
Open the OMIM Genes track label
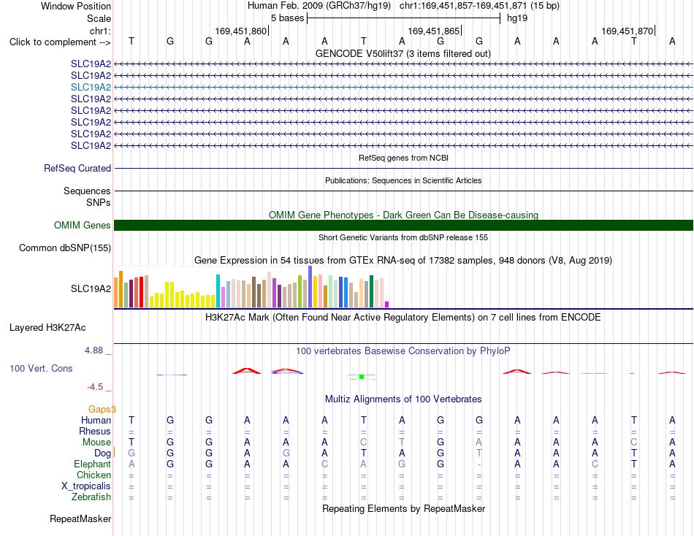tap(83, 226)
